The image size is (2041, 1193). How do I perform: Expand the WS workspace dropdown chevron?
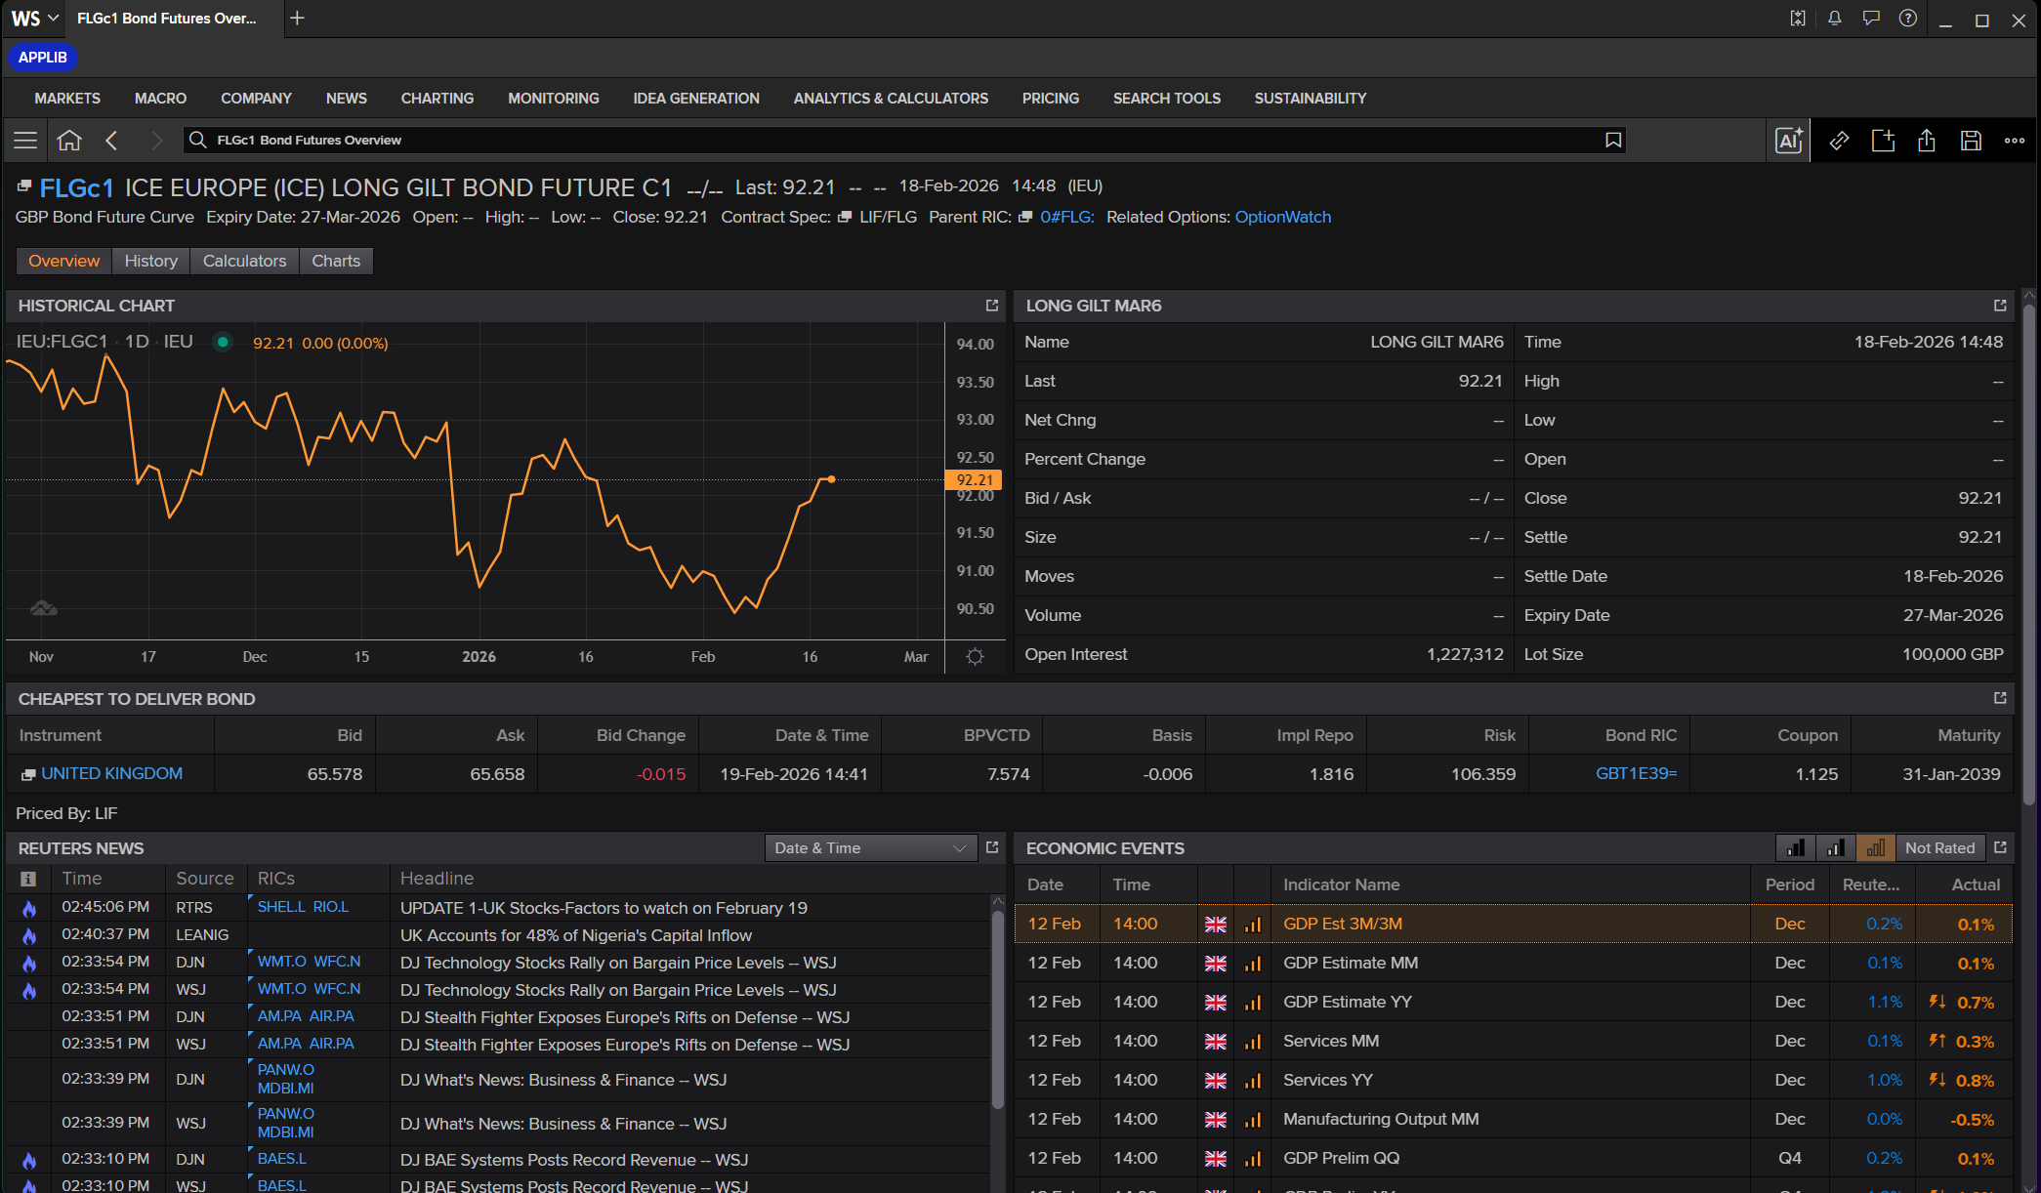54,19
